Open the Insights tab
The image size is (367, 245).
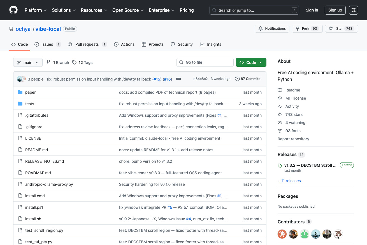[x=211, y=44]
